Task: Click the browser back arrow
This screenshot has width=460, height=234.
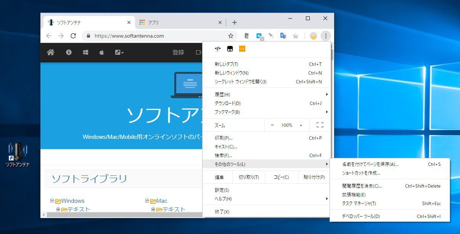Action: pos(48,36)
